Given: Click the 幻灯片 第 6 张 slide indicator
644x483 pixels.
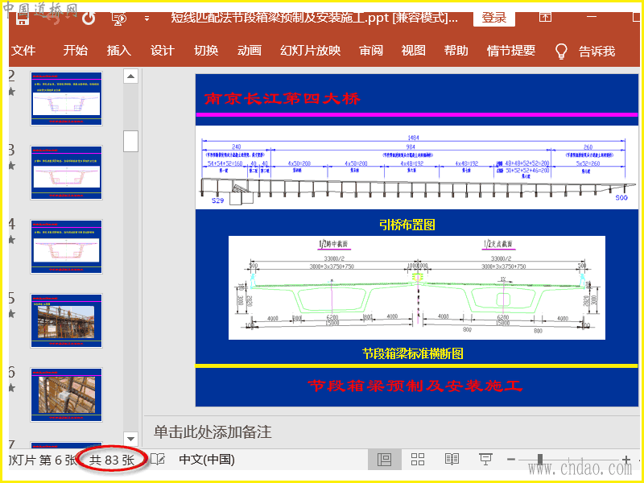Looking at the screenshot, I should click(x=43, y=460).
